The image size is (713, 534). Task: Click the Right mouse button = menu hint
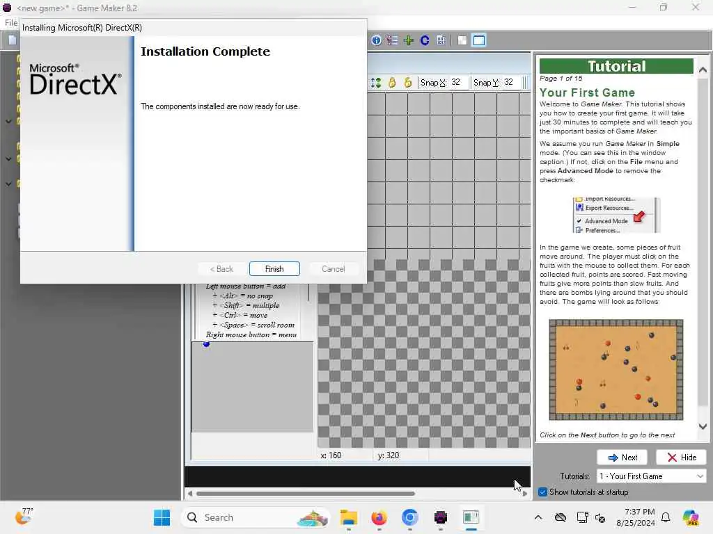(x=251, y=334)
